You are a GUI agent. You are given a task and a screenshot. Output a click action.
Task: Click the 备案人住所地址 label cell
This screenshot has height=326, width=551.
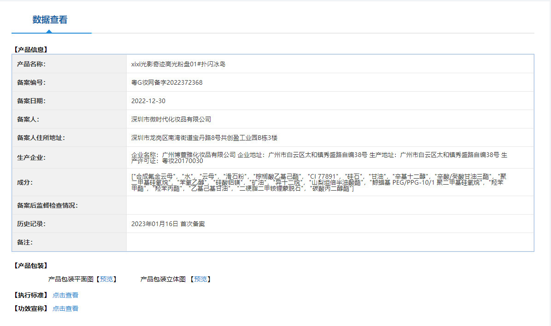tap(69, 138)
